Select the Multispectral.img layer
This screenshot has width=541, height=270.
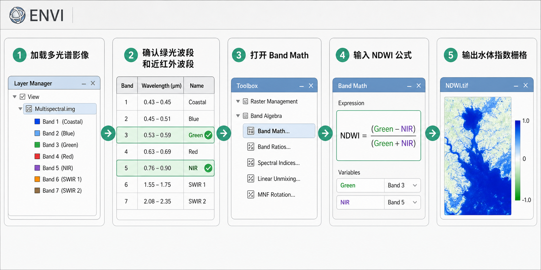(x=60, y=109)
